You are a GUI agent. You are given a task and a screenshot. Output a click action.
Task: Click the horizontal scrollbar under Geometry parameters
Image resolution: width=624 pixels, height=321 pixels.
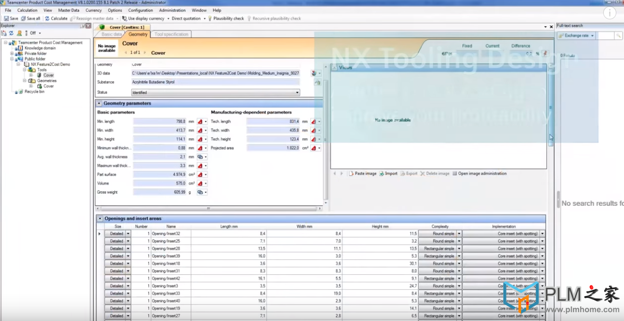209,209
